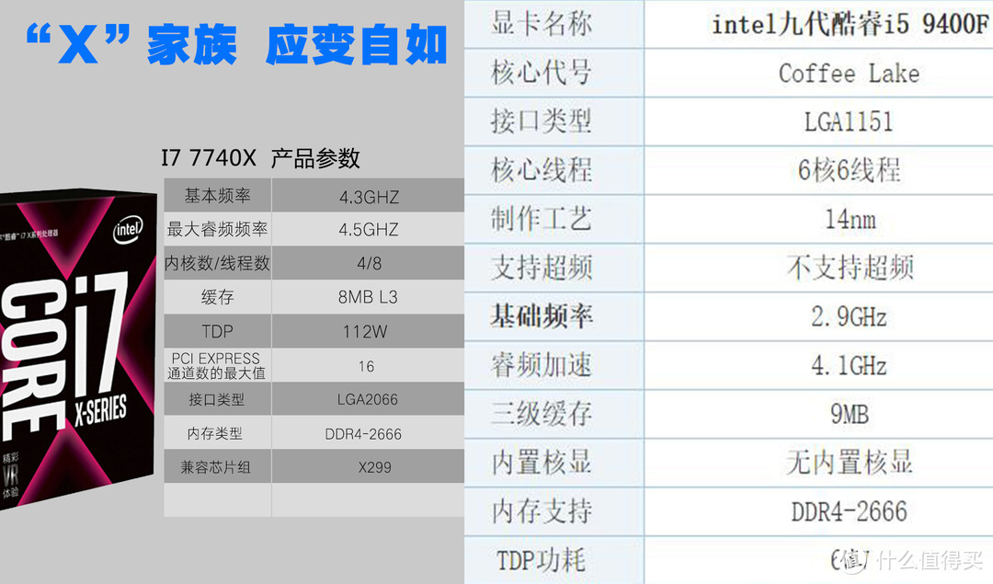Click the 内置核显 label
This screenshot has width=993, height=584.
tap(542, 463)
